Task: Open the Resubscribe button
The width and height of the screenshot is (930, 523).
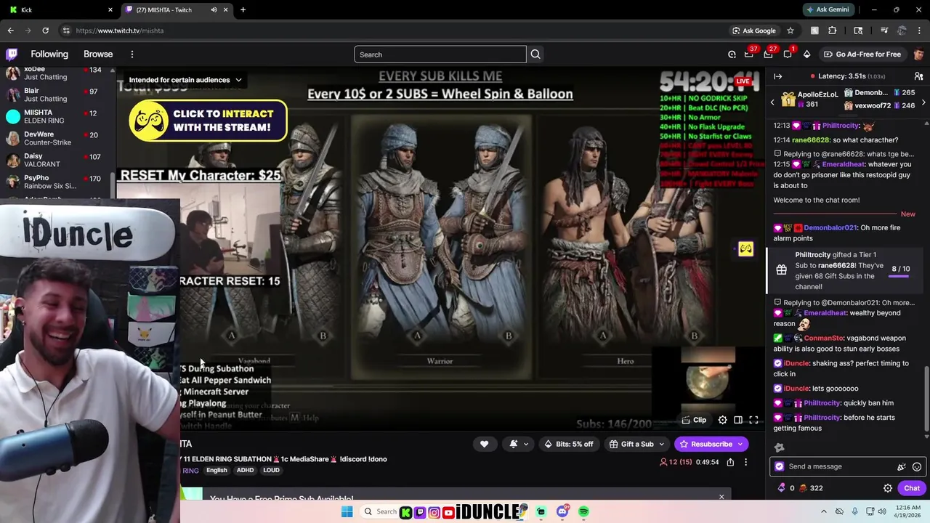Action: coord(711,444)
